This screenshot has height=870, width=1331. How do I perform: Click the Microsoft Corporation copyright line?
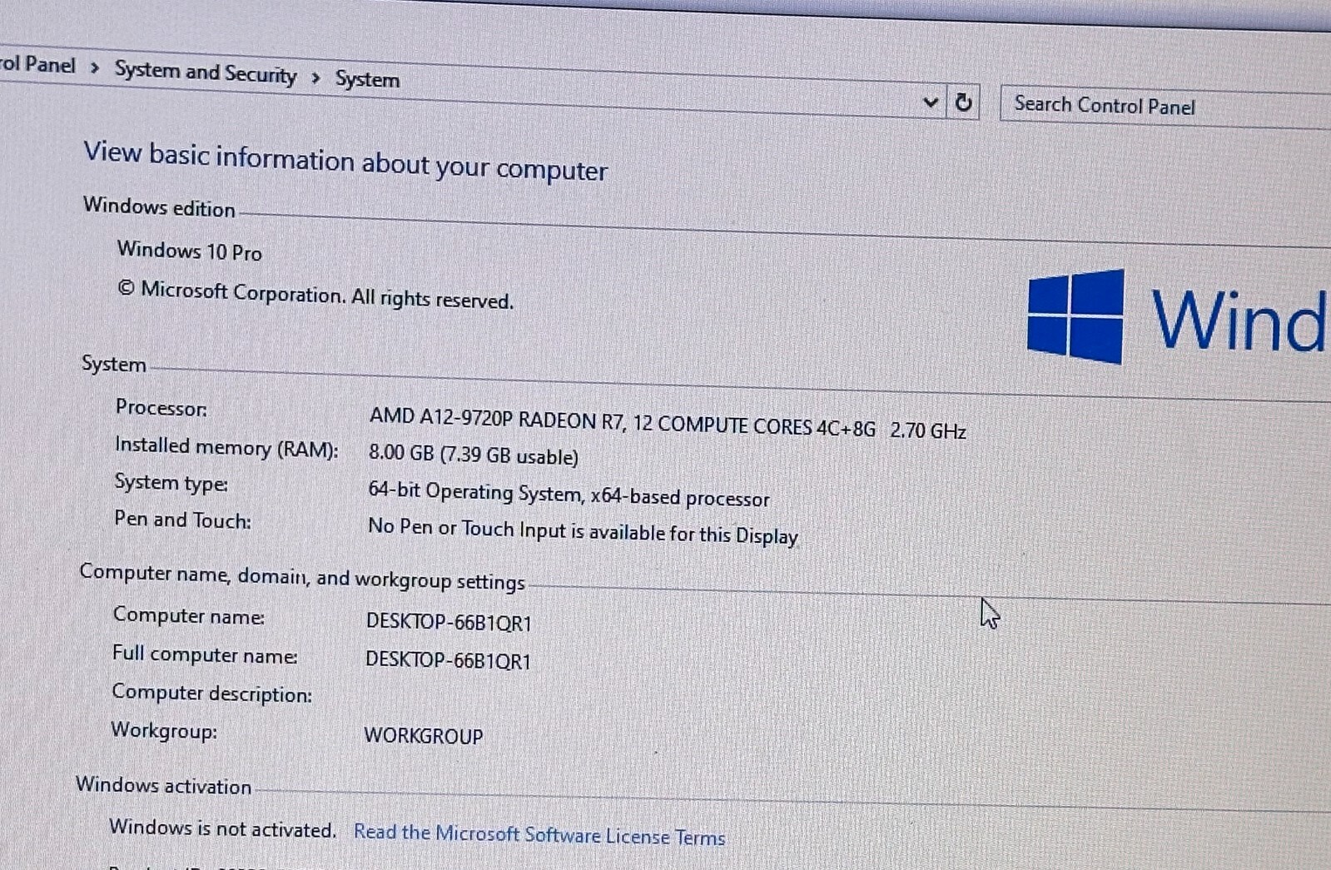coord(315,295)
